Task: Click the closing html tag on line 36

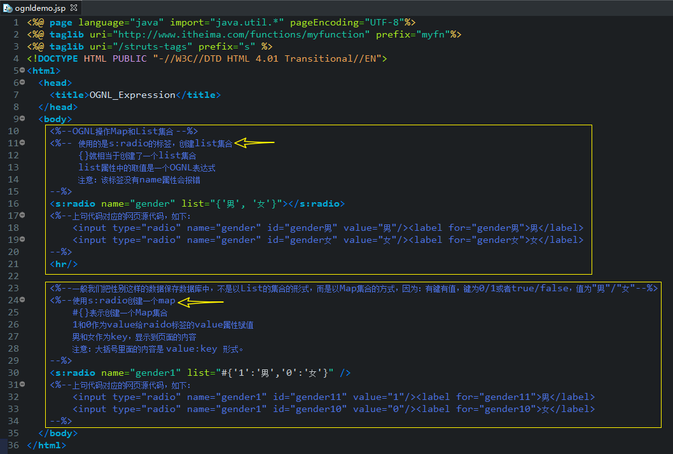Action: pyautogui.click(x=46, y=446)
